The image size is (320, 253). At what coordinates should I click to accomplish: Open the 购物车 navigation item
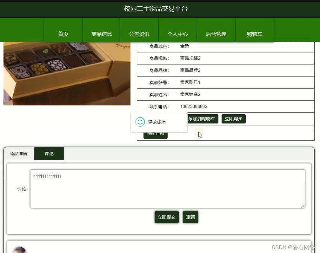click(x=255, y=30)
